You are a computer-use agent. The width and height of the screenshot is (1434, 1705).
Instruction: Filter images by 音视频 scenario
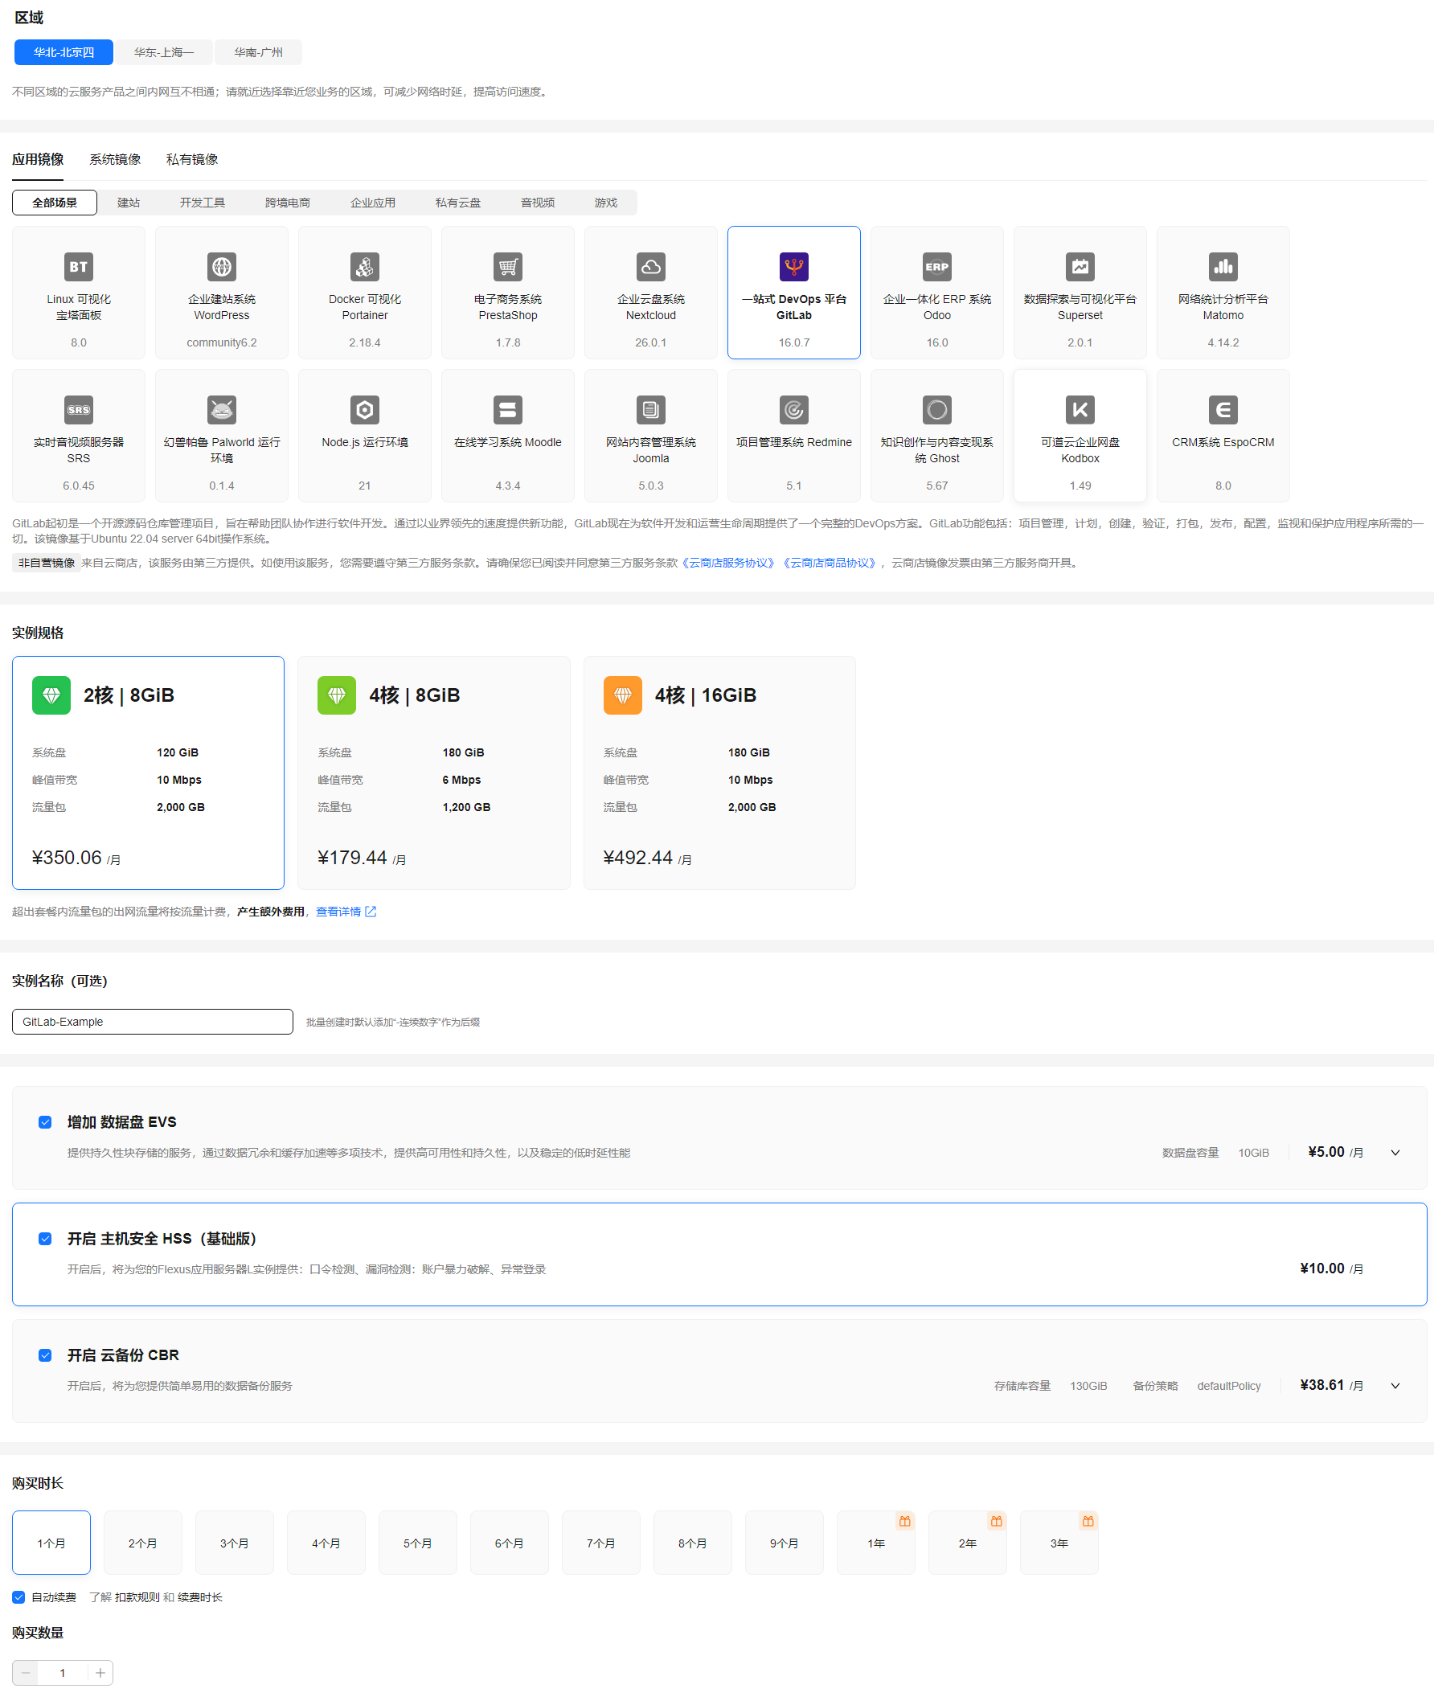pos(539,203)
